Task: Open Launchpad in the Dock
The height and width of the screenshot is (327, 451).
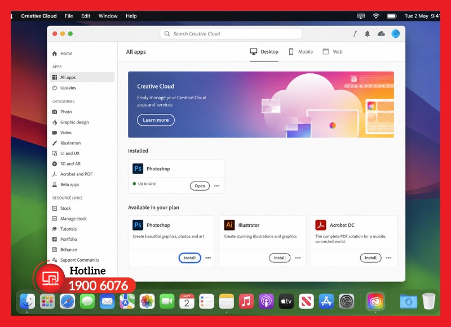Action: click(47, 302)
